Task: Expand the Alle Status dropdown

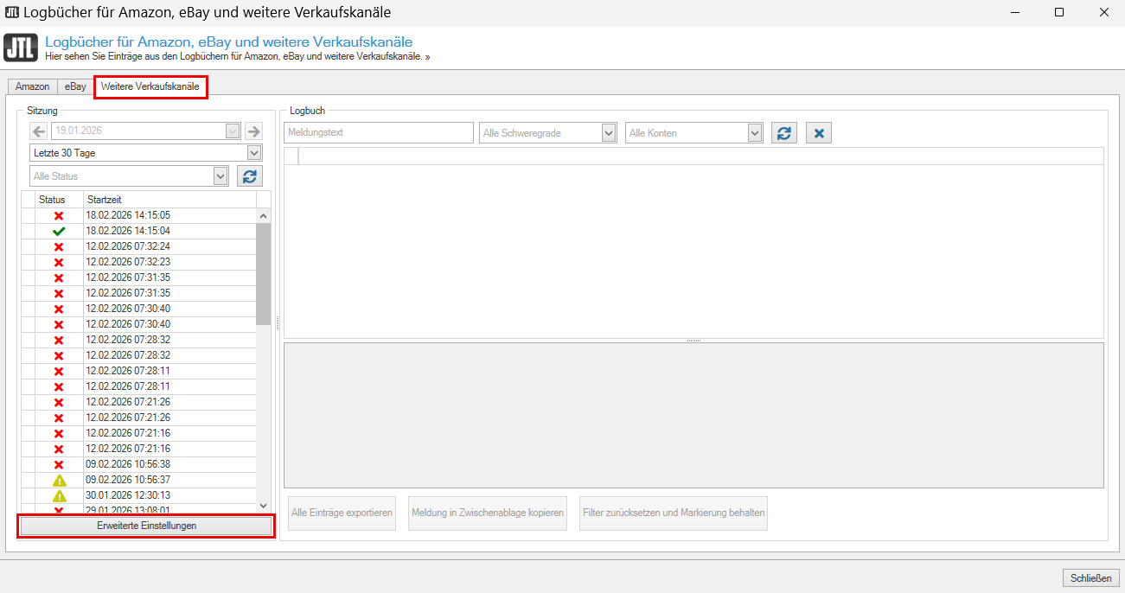Action: pyautogui.click(x=221, y=176)
